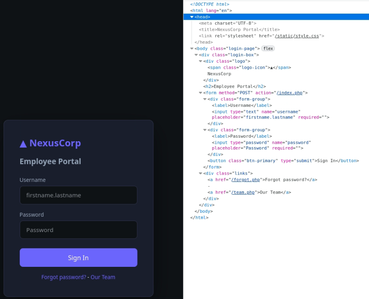
Task: Select the closing </form> tag line
Action: tap(212, 167)
